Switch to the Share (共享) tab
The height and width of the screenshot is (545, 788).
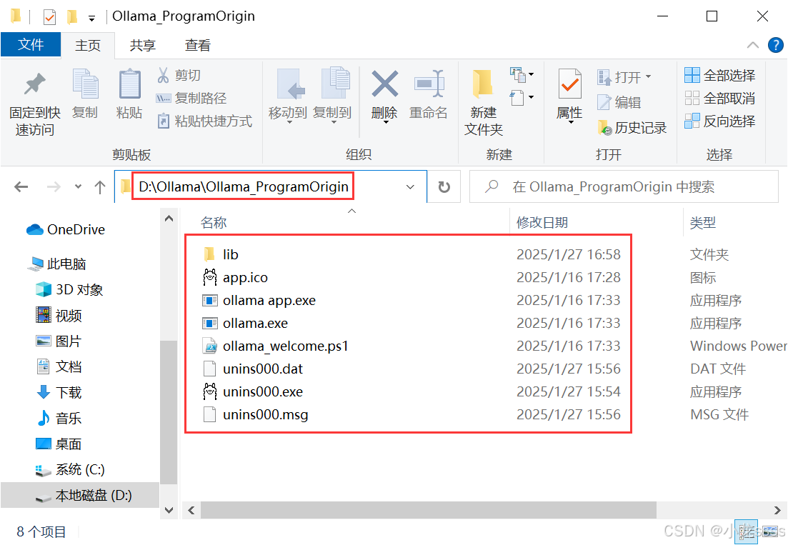(x=143, y=45)
